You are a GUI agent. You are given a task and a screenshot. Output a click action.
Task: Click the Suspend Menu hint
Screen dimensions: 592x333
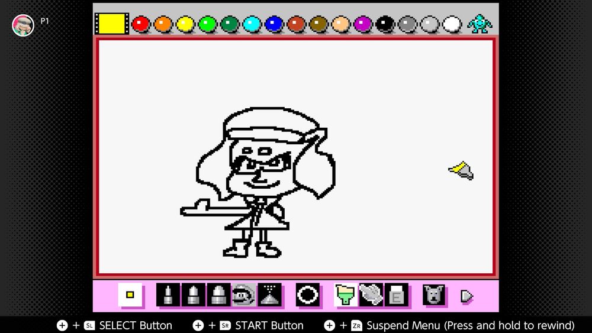(x=449, y=325)
